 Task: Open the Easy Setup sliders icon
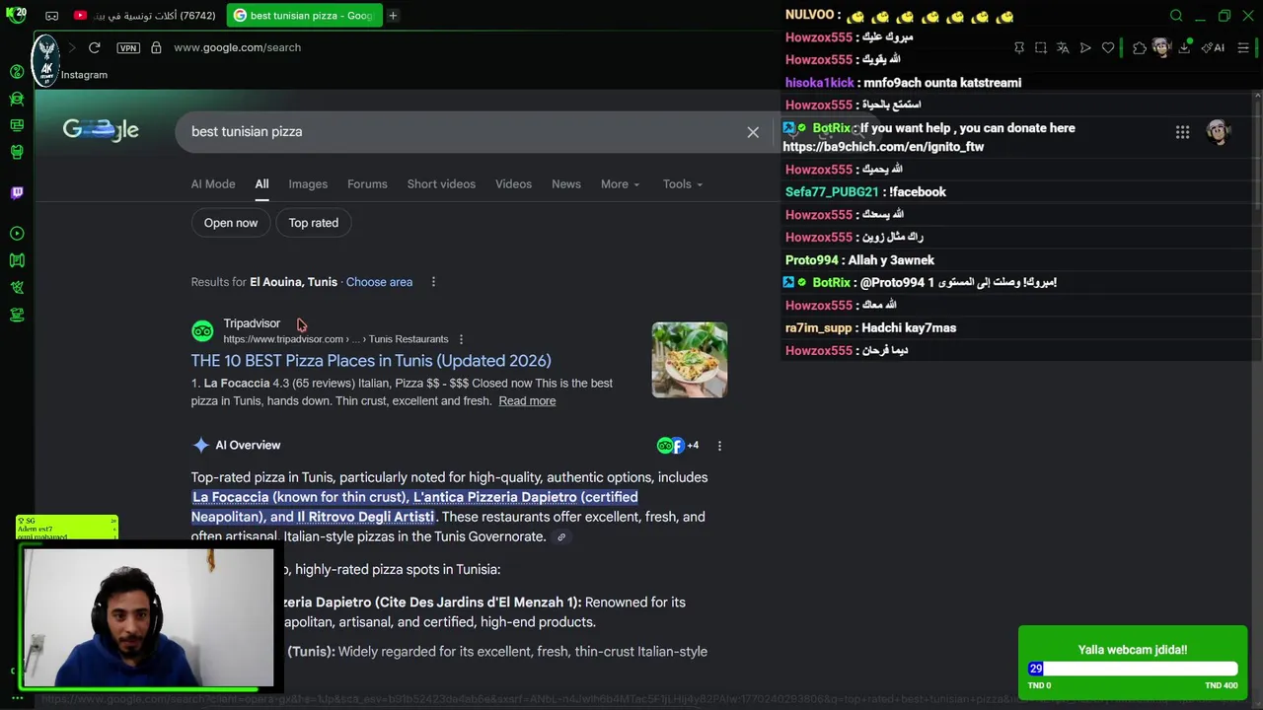click(x=1243, y=47)
